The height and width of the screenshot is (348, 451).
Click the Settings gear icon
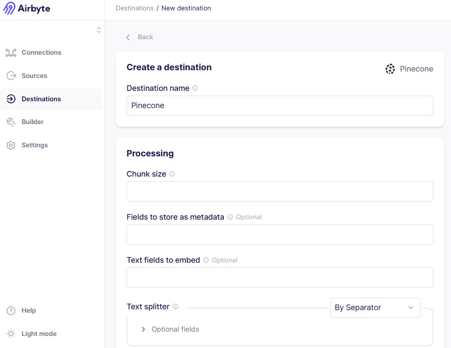point(11,145)
